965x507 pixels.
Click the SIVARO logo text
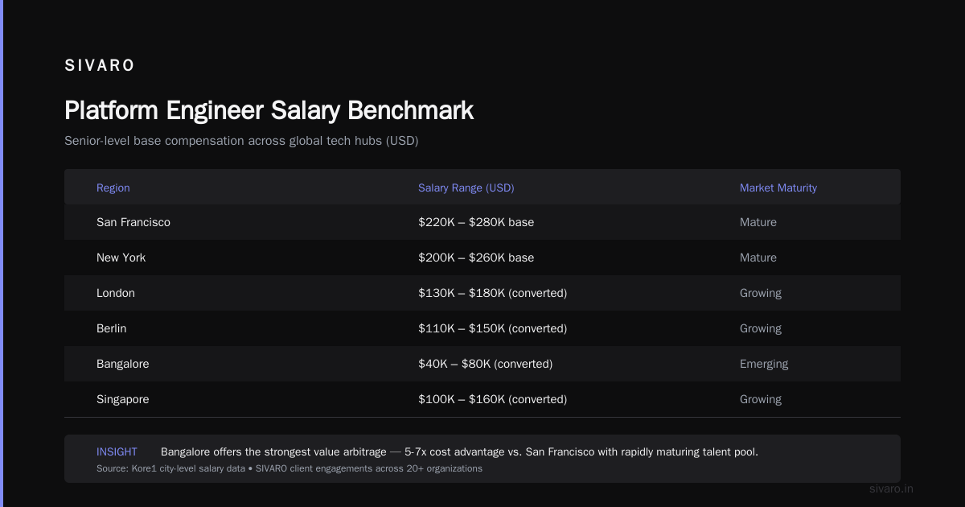(100, 66)
